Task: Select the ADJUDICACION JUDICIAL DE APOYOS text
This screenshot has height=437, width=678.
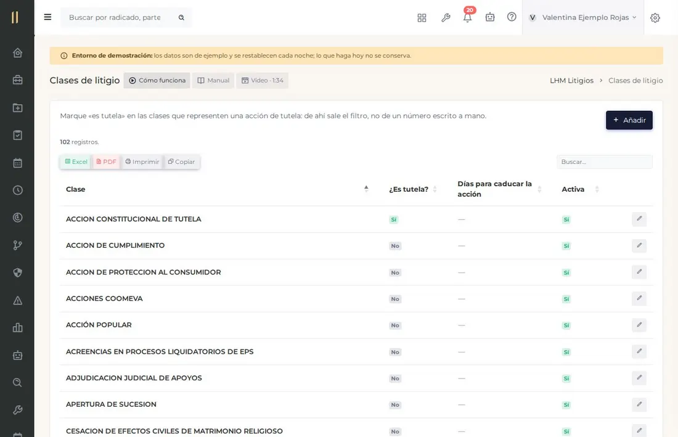Action: tap(134, 378)
